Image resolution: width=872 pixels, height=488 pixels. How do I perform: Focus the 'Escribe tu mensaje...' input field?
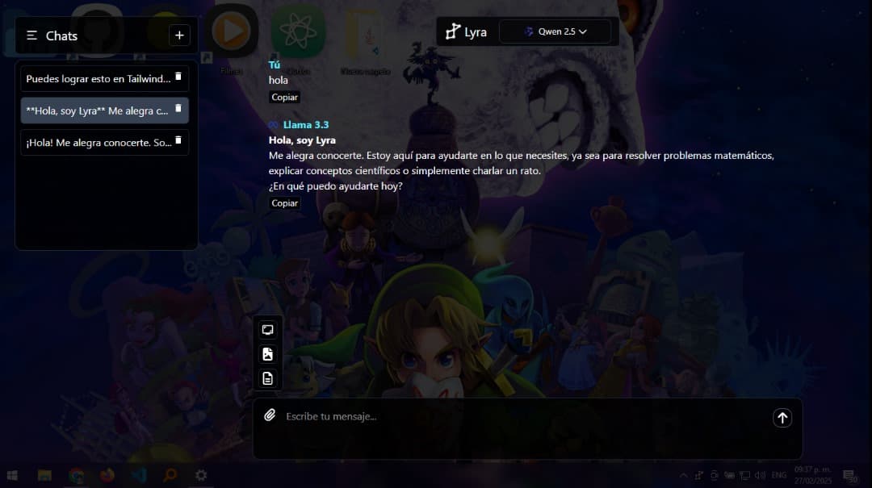tap(522, 416)
